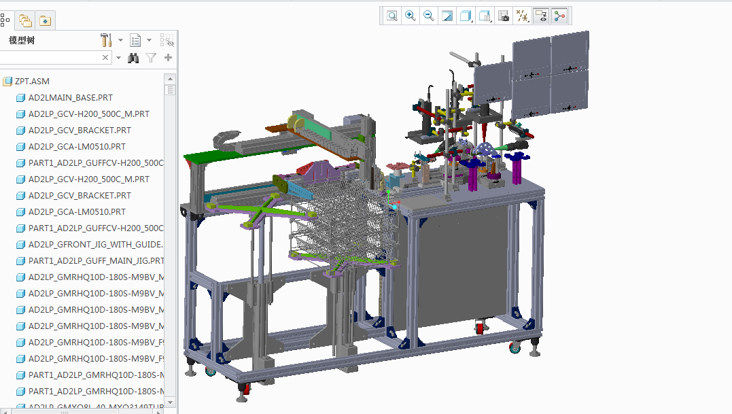Click the tree Settings hammer icon
732x414 pixels.
107,40
